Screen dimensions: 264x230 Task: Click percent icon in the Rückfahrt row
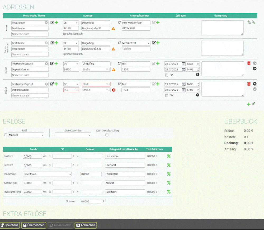pos(169,192)
